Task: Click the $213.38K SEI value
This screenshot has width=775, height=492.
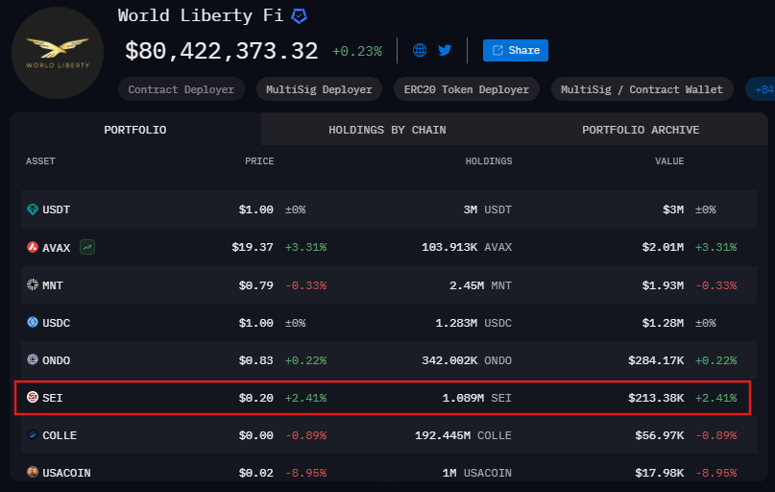Action: click(656, 398)
